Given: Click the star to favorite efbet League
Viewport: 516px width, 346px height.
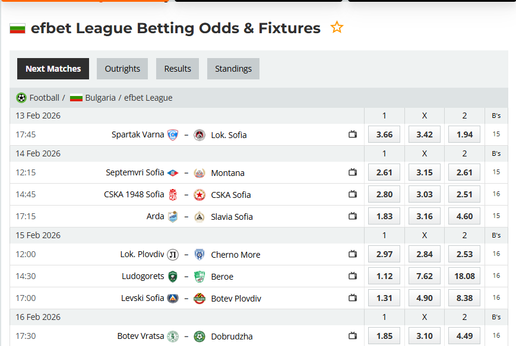Looking at the screenshot, I should coord(336,27).
